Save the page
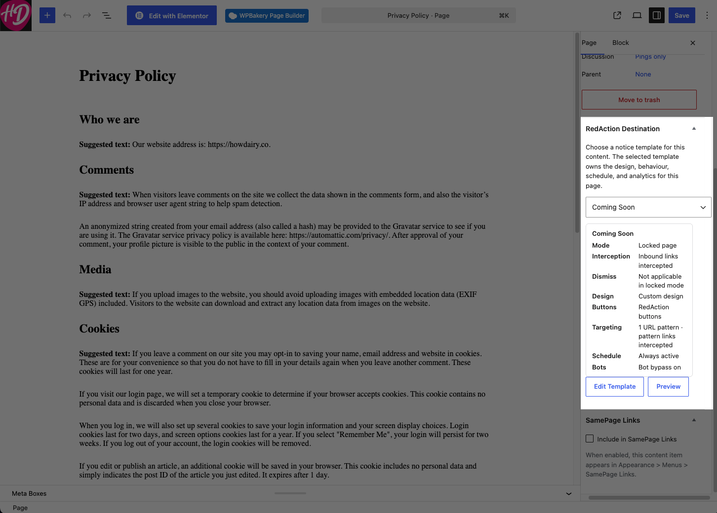 coord(682,15)
